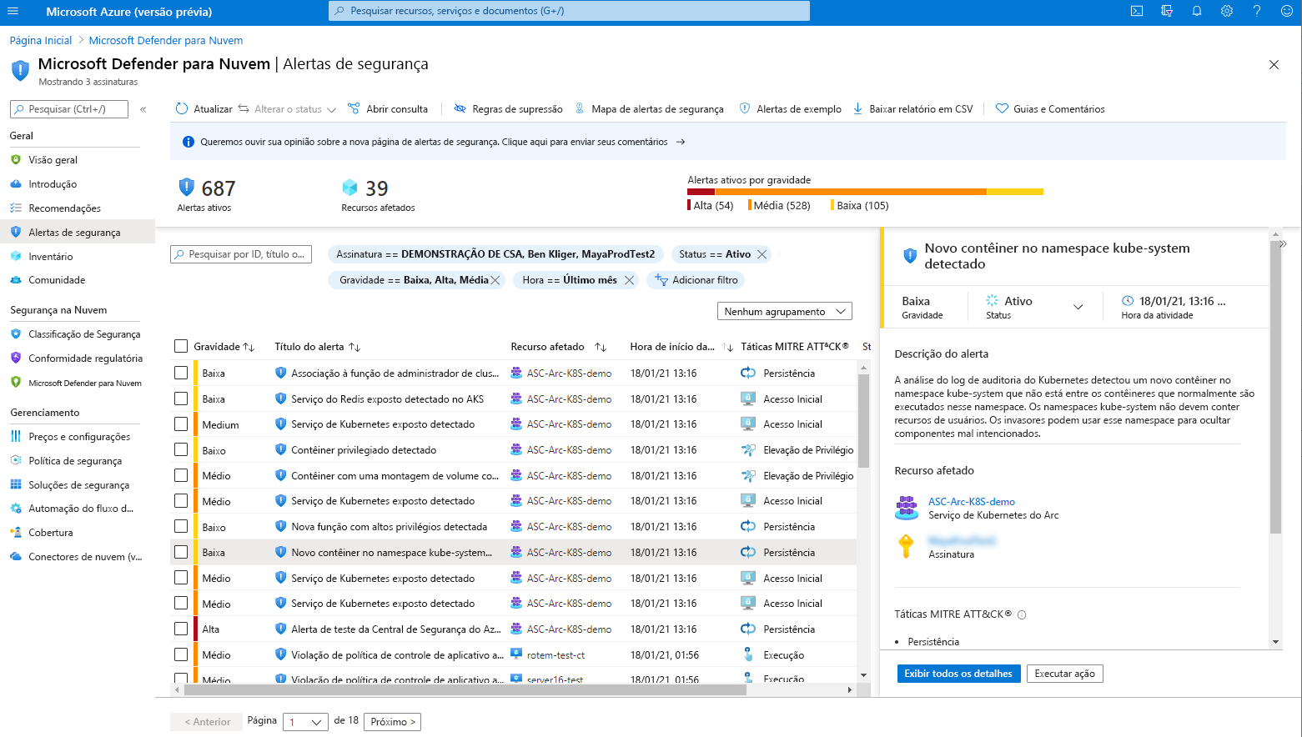Collapse the alert details pane arrow
Viewport: 1302px width, 737px height.
(x=1283, y=244)
